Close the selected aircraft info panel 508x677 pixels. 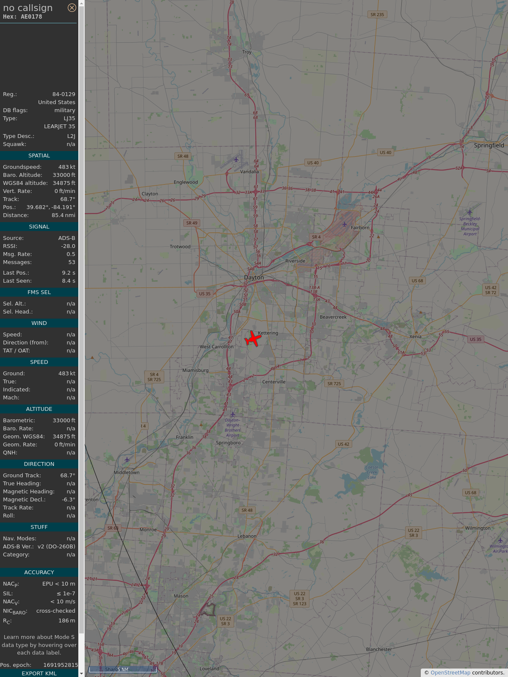tap(72, 8)
